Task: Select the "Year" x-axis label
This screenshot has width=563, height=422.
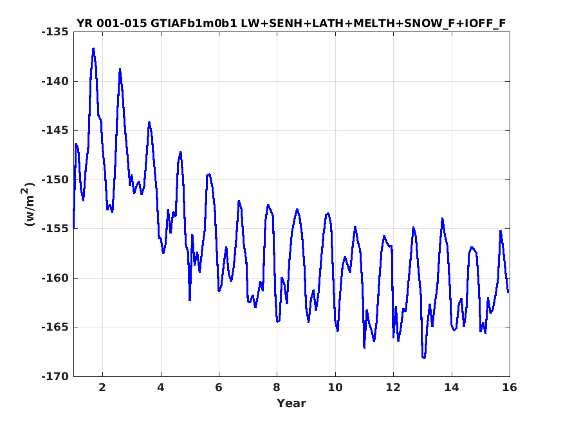Action: 291,403
